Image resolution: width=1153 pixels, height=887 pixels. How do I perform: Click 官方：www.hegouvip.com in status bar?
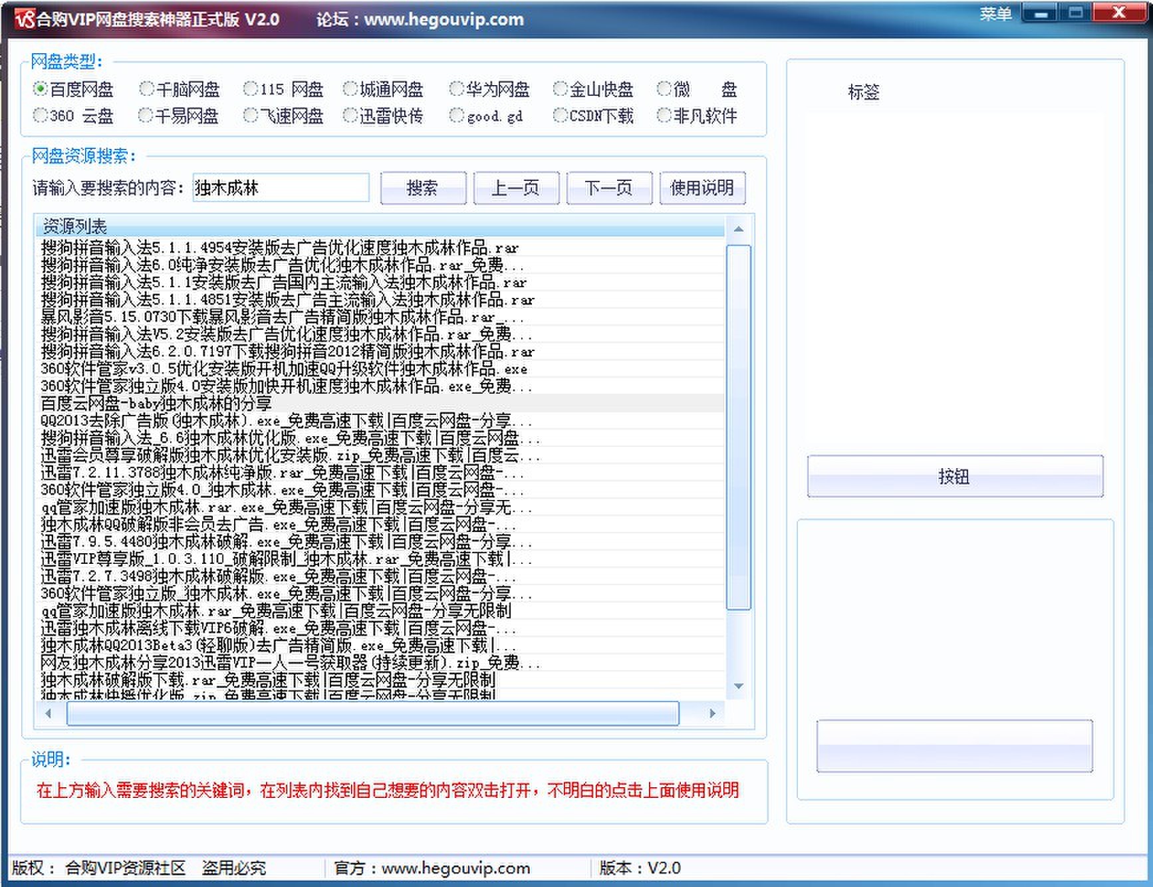[x=432, y=868]
